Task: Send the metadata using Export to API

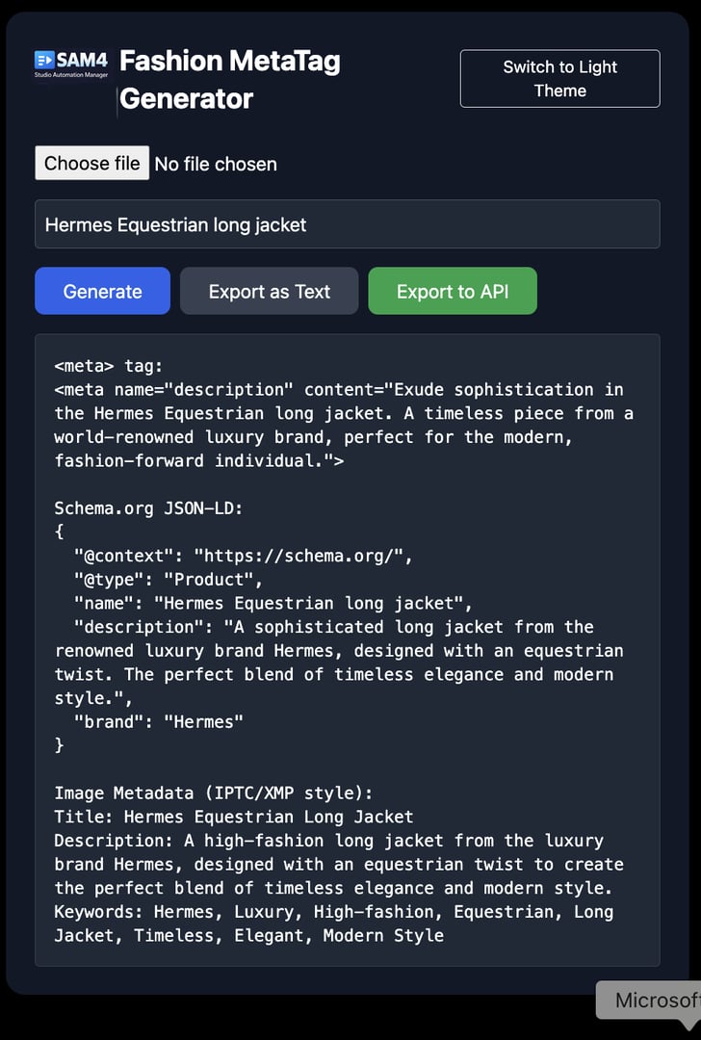Action: (x=453, y=290)
